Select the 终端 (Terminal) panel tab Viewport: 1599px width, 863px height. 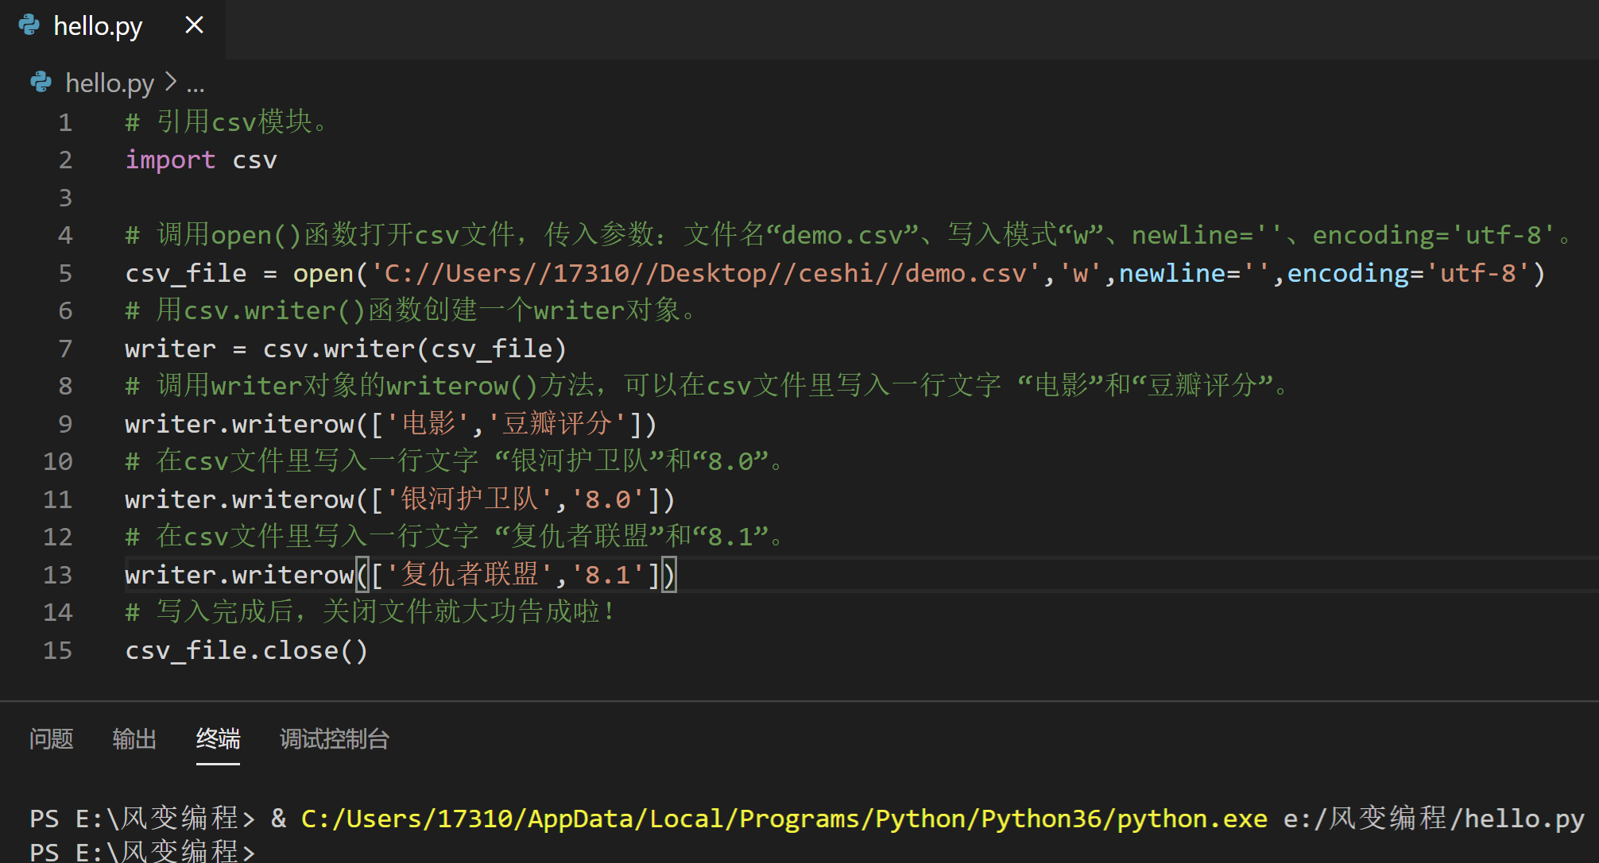pyautogui.click(x=218, y=739)
